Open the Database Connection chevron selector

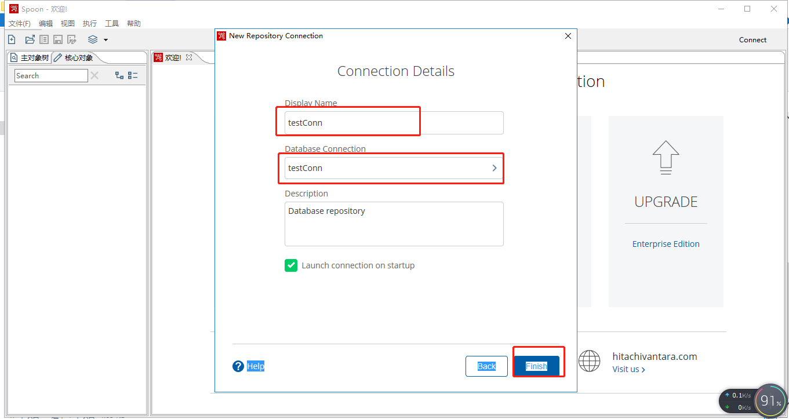click(495, 168)
